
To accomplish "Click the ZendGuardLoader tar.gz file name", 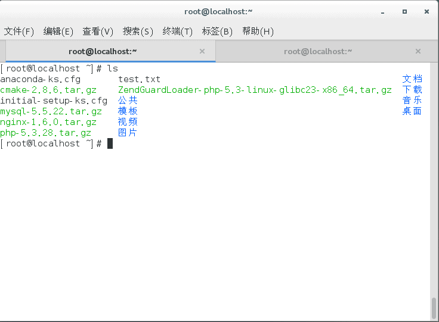I will (x=255, y=90).
